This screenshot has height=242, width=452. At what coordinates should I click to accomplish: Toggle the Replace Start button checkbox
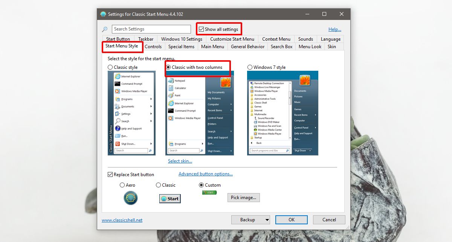110,175
